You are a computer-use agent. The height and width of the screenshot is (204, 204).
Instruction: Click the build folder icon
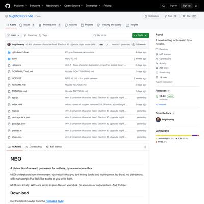[x=9, y=59]
